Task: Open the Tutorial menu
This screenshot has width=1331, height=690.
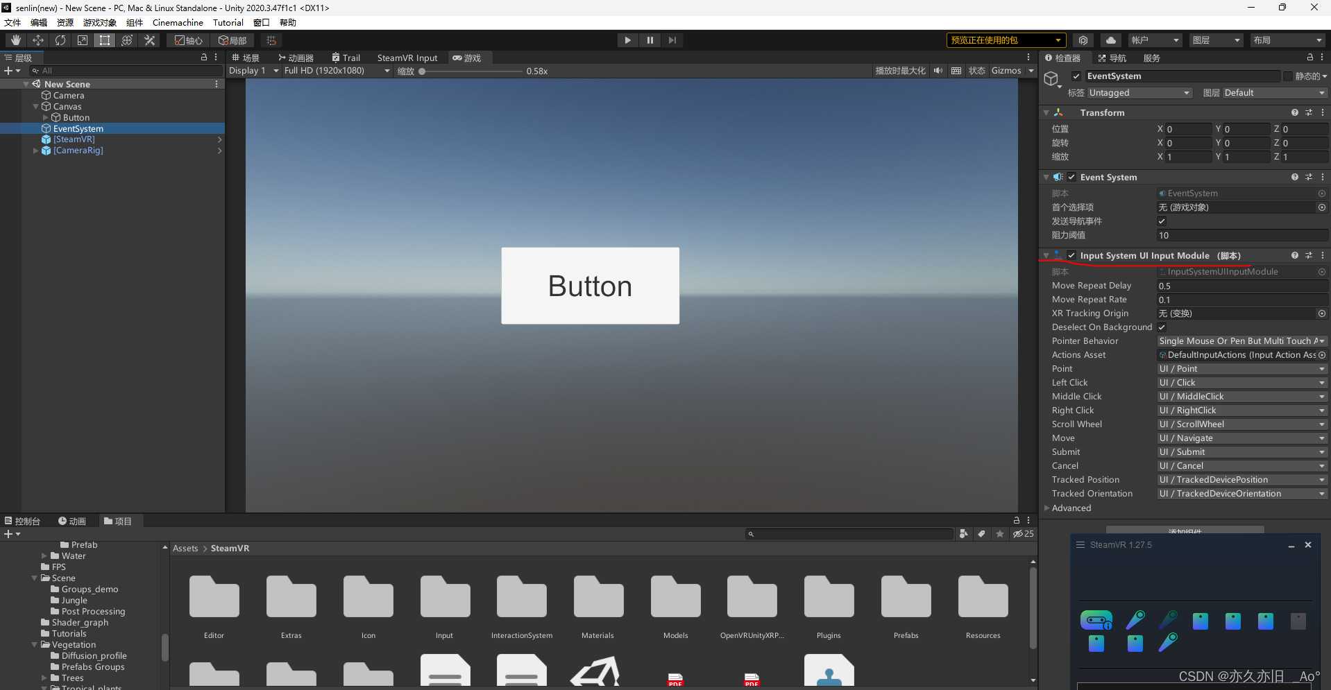Action: (228, 23)
